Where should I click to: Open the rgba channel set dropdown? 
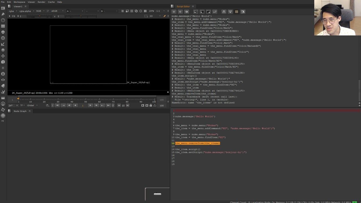(x=13, y=11)
